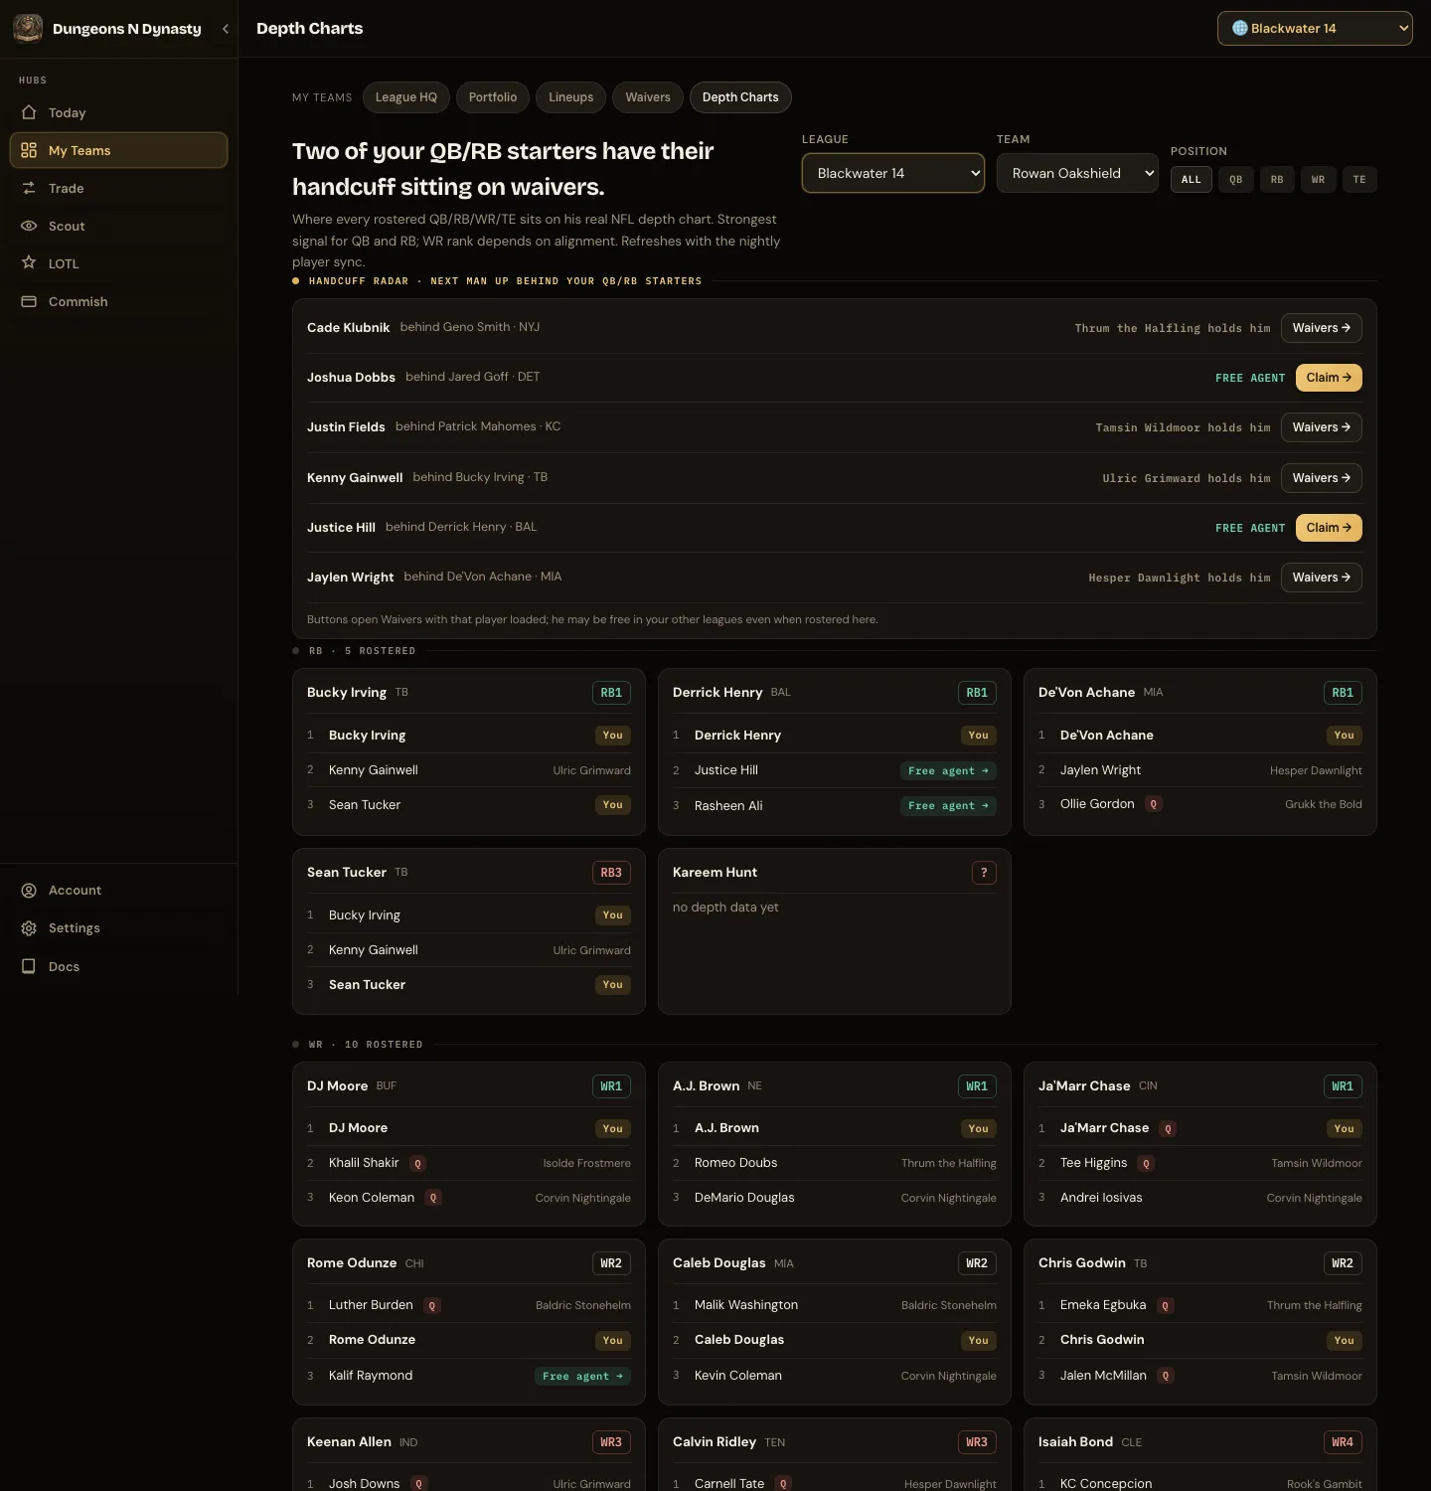Screen dimensions: 1431x1491
Task: Open Waivers for Jaylen Wright in handcuff radar
Action: tap(1322, 578)
